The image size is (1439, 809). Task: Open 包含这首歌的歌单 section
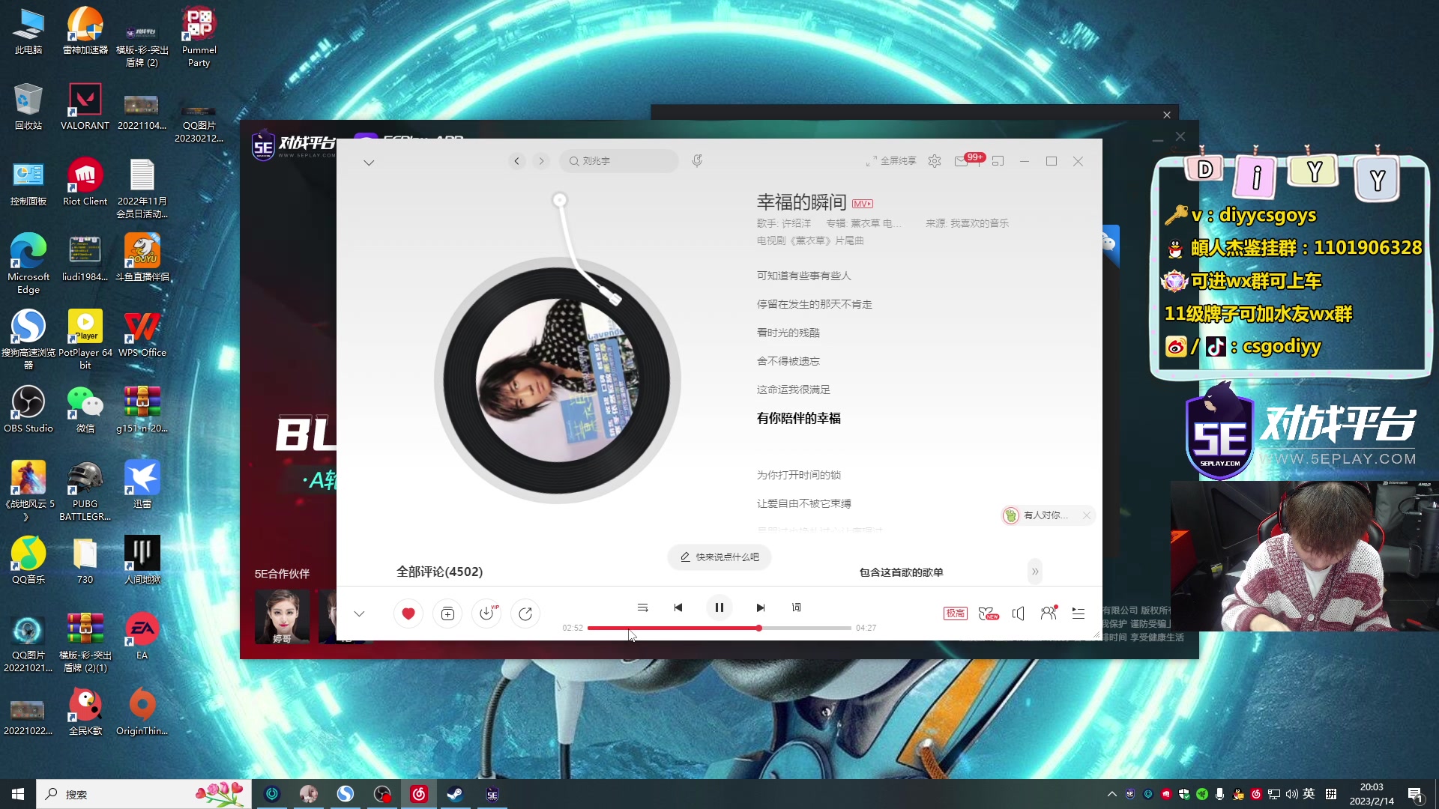tap(901, 572)
